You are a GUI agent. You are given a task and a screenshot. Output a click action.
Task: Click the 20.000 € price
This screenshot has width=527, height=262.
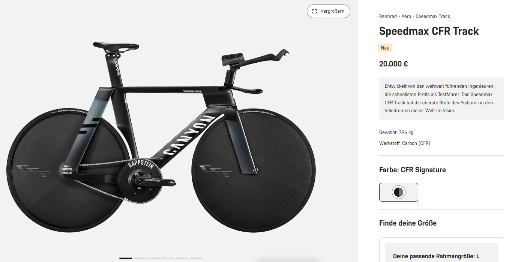[393, 64]
